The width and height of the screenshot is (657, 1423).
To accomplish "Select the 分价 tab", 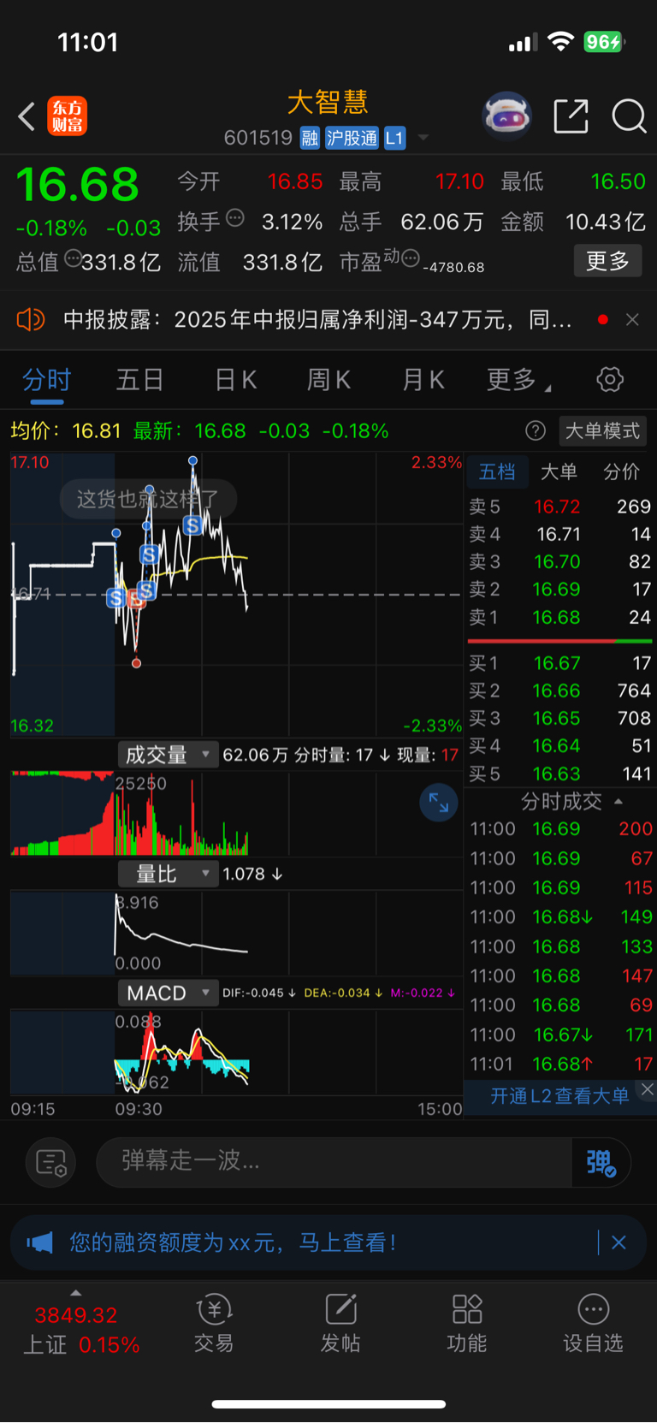I will pyautogui.click(x=621, y=471).
